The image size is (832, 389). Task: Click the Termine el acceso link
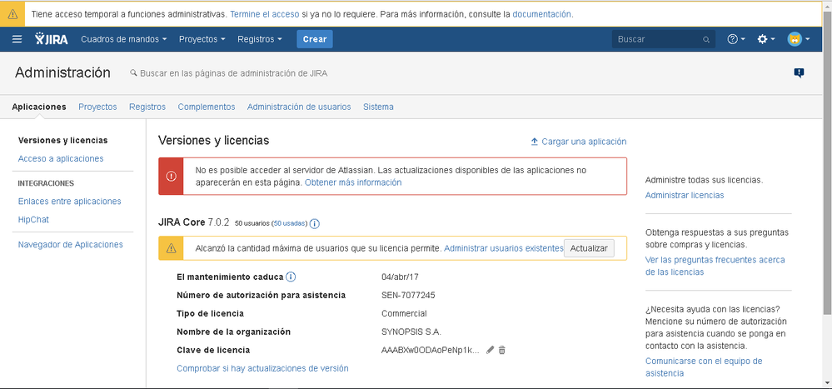265,14
